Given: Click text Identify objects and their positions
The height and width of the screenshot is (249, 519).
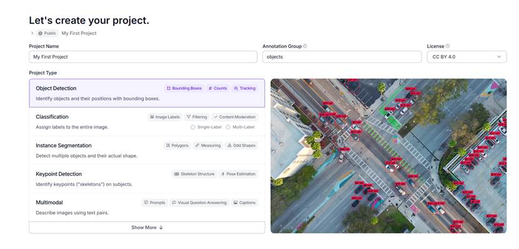Looking at the screenshot, I should pyautogui.click(x=98, y=99).
